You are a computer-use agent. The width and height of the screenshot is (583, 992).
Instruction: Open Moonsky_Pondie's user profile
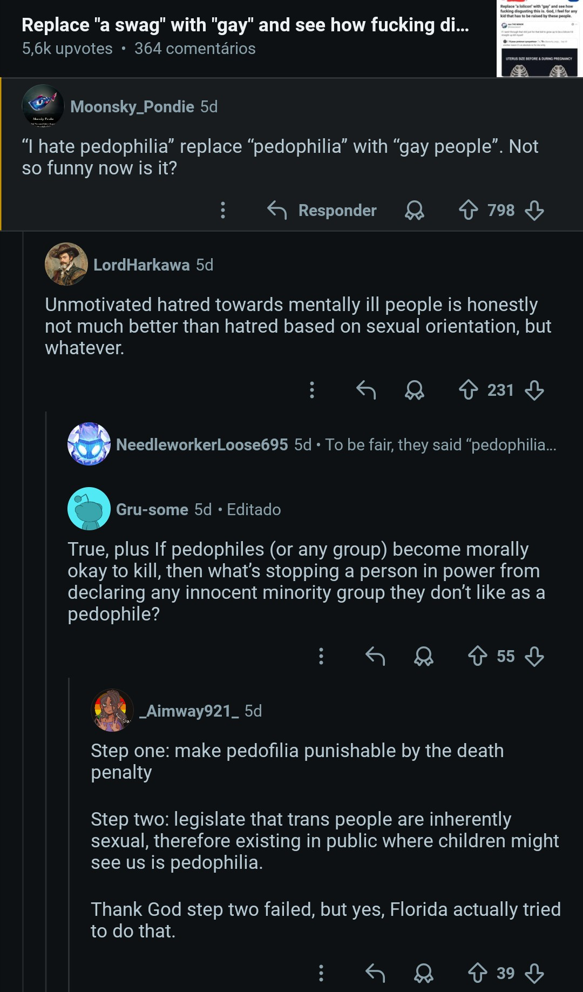tap(132, 107)
